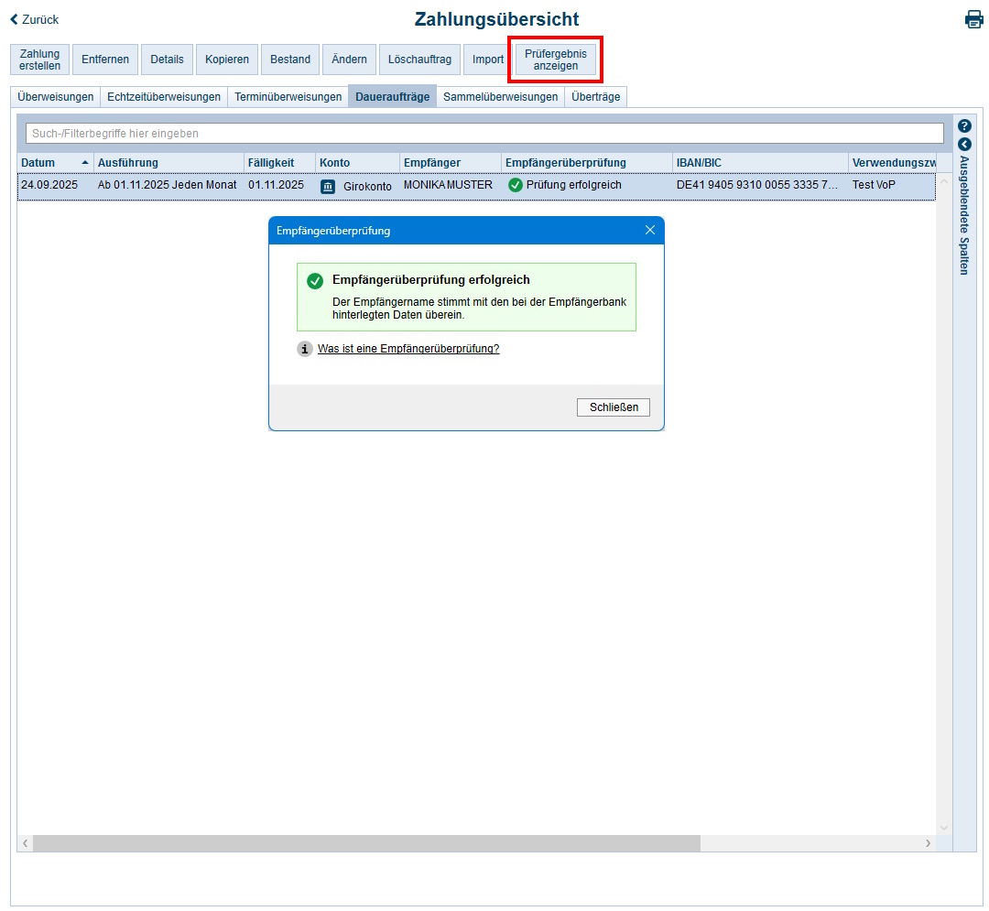Click the printer icon
The height and width of the screenshot is (911, 989).
973,19
